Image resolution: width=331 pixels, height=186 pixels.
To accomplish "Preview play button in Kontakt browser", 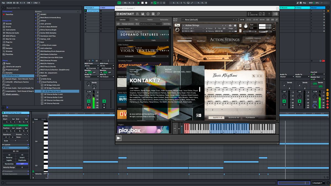I will pyautogui.click(x=119, y=138).
